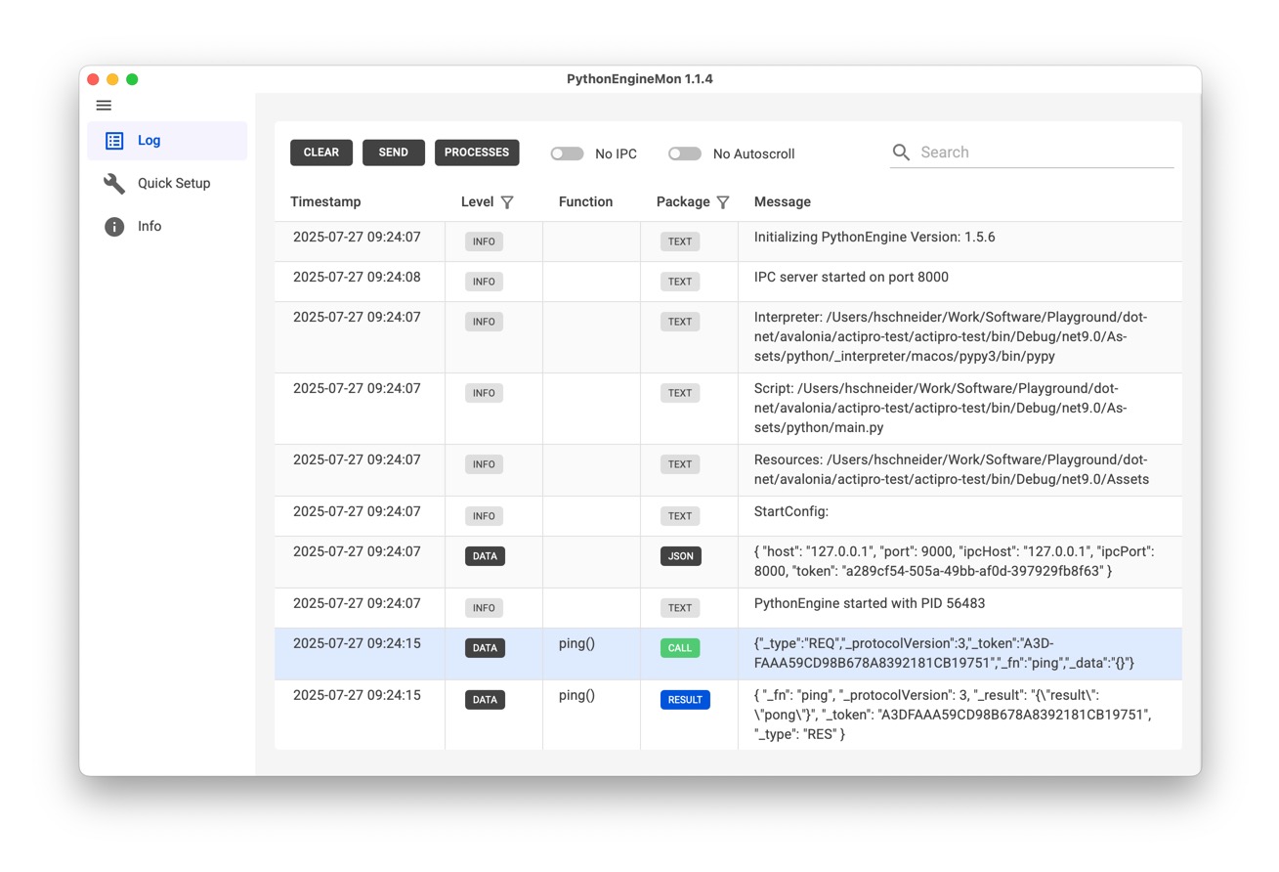
Task: Click the Interpreter path message
Action: (951, 337)
